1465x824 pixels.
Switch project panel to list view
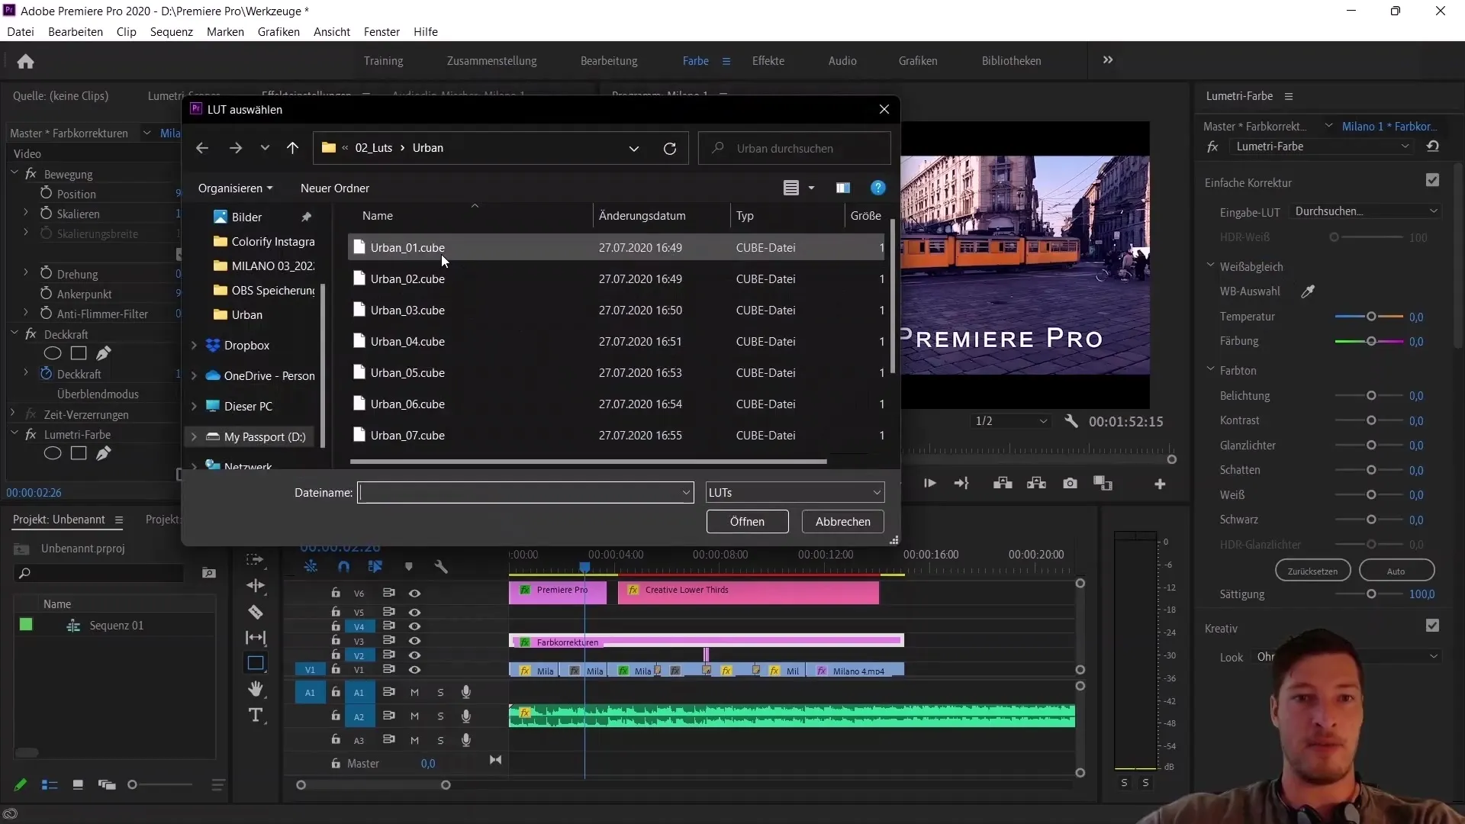pos(50,785)
